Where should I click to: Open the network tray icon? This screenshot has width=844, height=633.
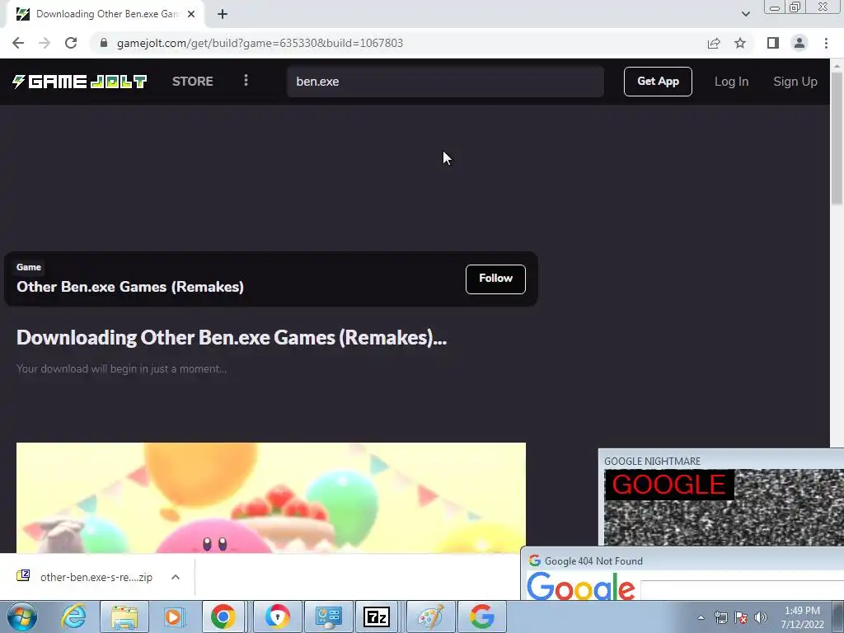pyautogui.click(x=720, y=617)
